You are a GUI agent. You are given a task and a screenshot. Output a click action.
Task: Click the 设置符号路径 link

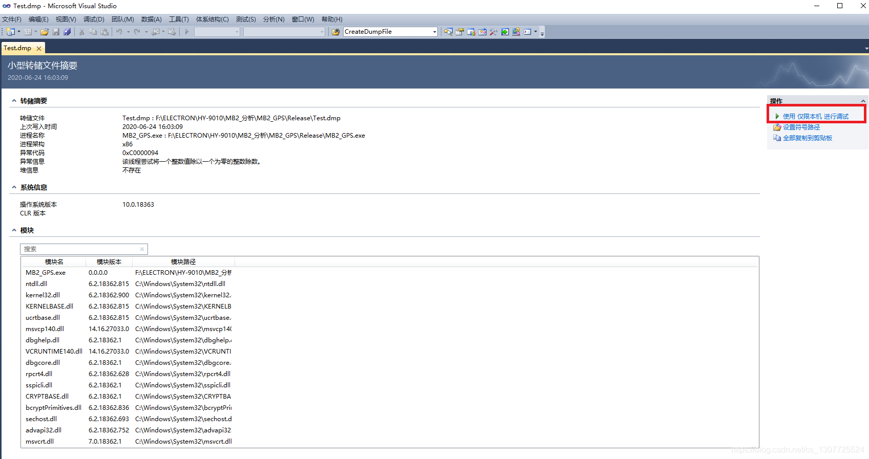click(801, 127)
